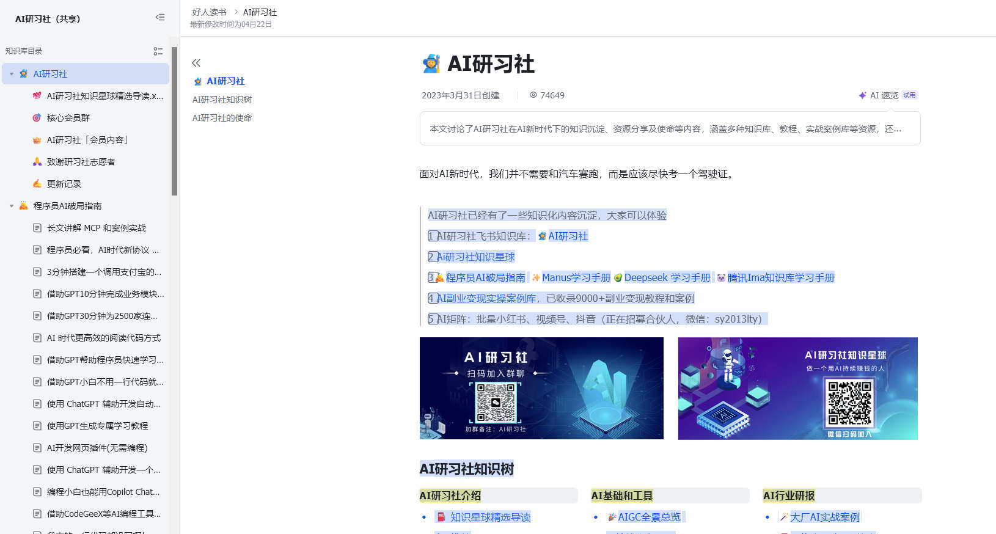
Task: Open AIGC全景总览 link
Action: click(649, 517)
